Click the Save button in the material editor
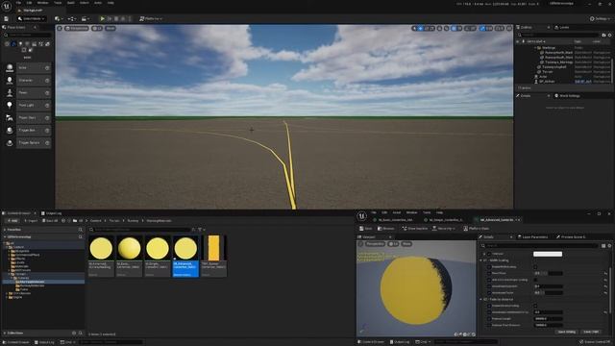The image size is (615, 346). pos(365,229)
